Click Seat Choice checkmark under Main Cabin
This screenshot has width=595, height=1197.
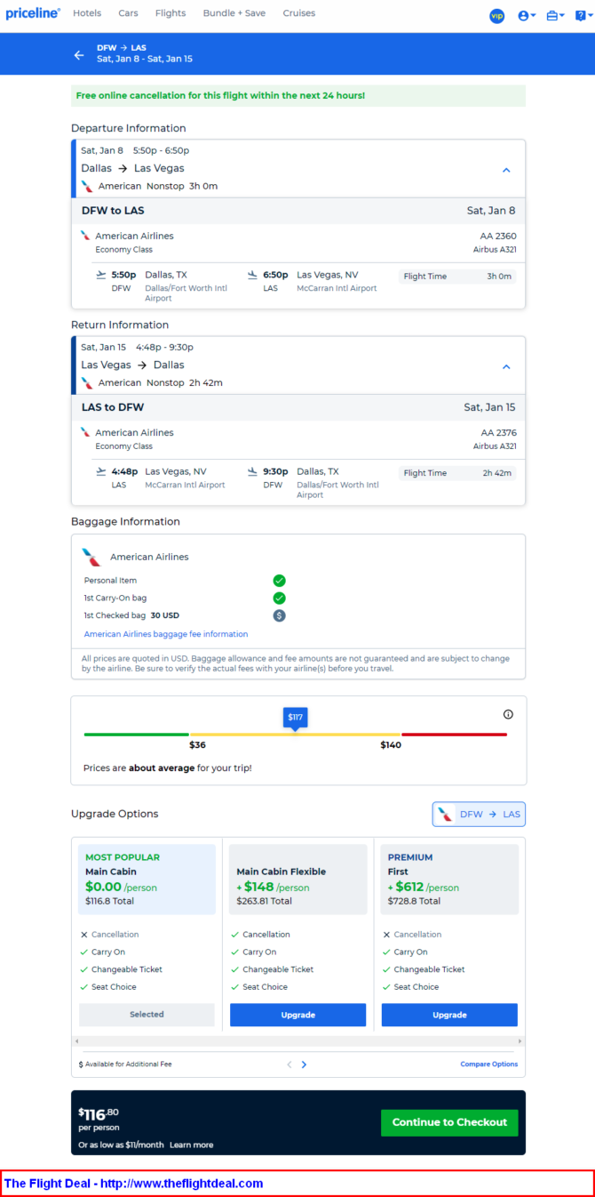click(x=84, y=987)
